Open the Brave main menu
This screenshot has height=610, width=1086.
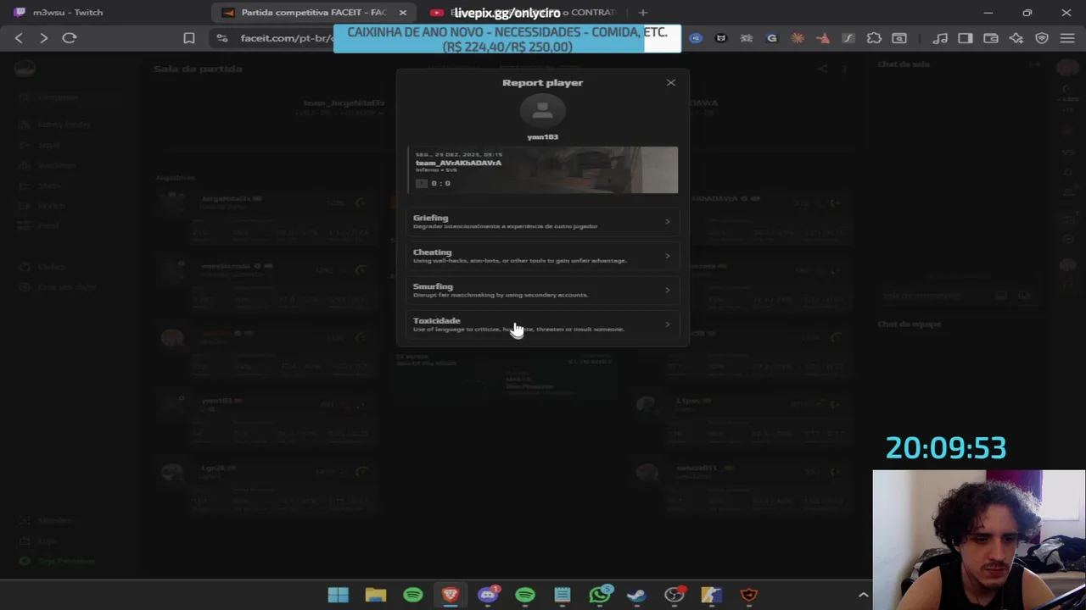pyautogui.click(x=1067, y=38)
